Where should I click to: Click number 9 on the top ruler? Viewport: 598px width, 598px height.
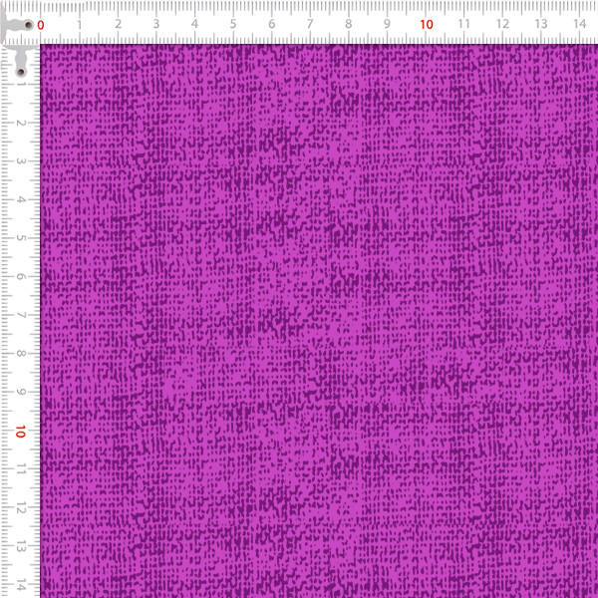387,23
